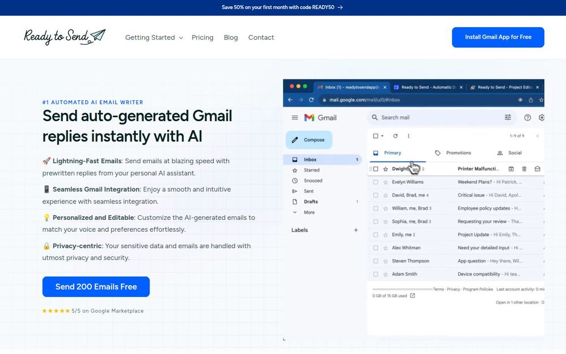Click the Ready to Send logo

coord(65,37)
